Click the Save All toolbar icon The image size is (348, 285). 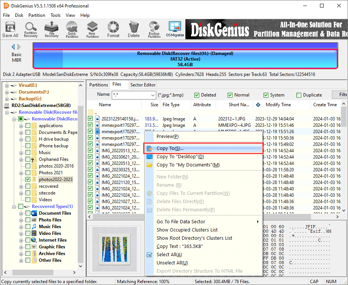tap(10, 29)
